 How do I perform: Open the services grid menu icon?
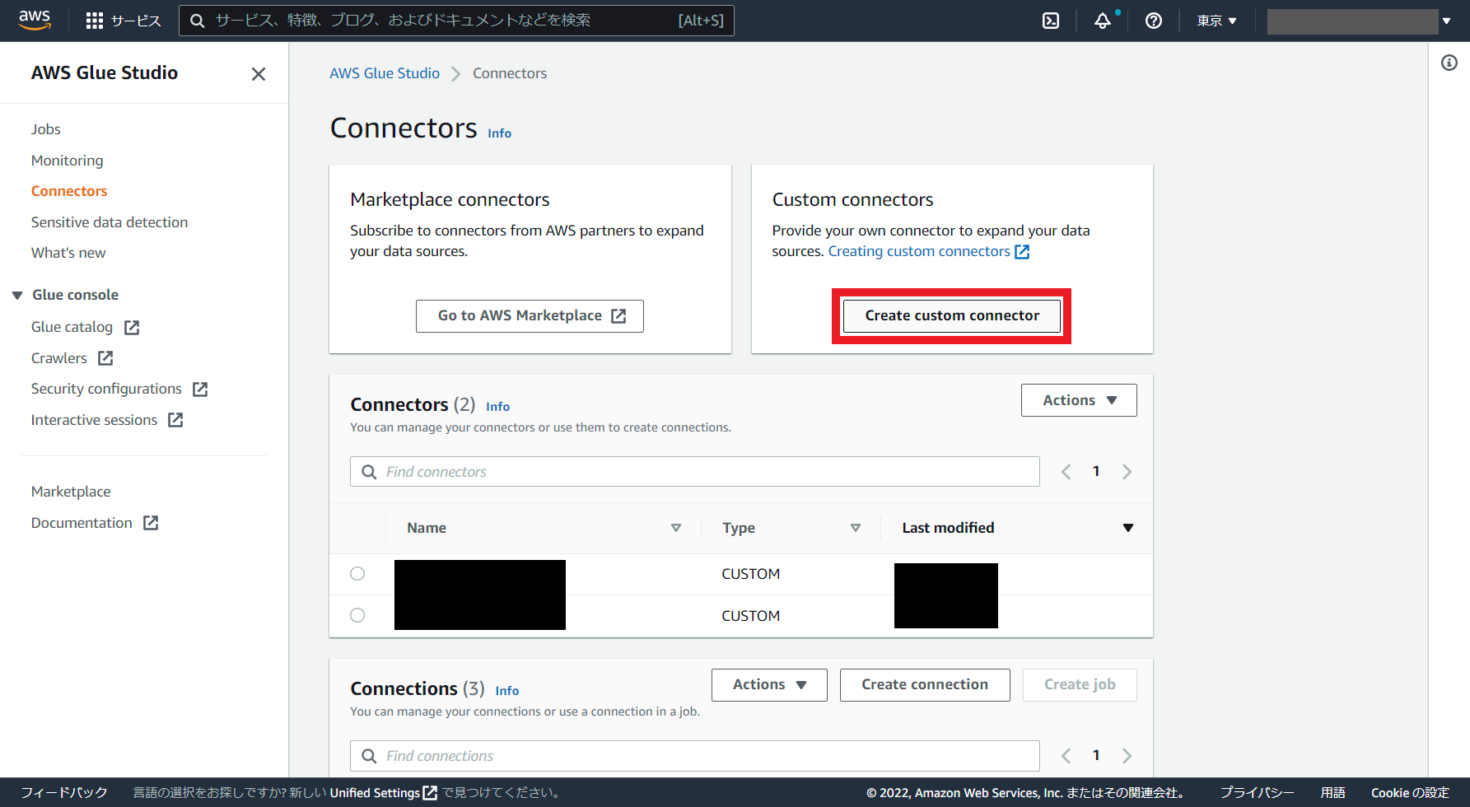click(x=95, y=21)
